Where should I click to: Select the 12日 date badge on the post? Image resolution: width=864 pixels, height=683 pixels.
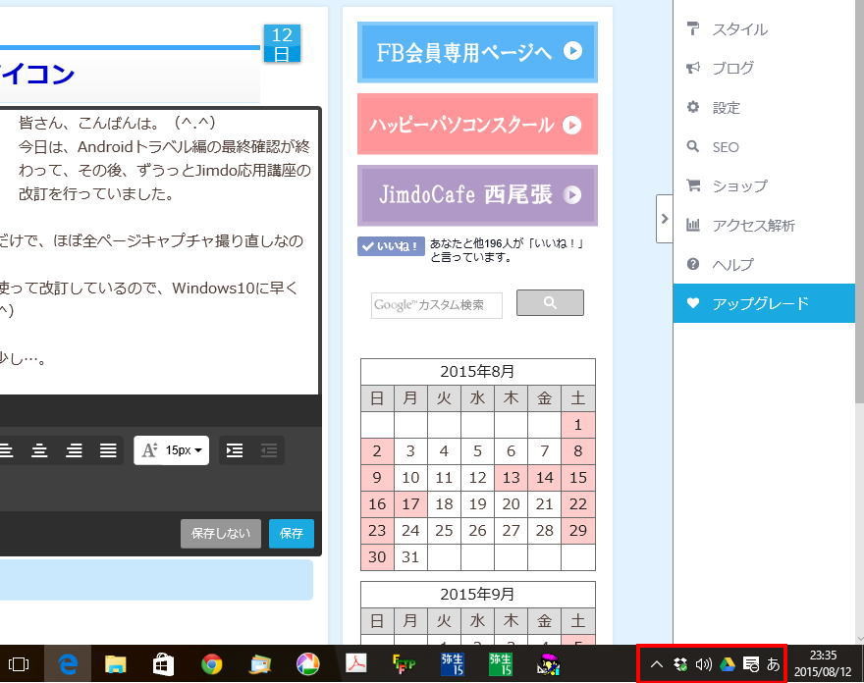tap(282, 43)
